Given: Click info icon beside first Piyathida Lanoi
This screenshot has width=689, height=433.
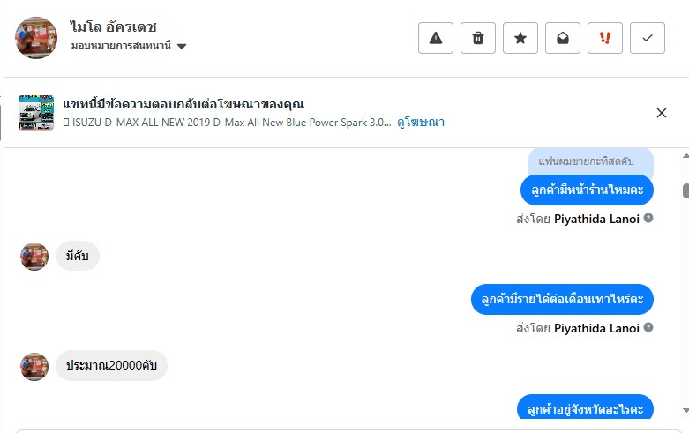Looking at the screenshot, I should click(648, 218).
